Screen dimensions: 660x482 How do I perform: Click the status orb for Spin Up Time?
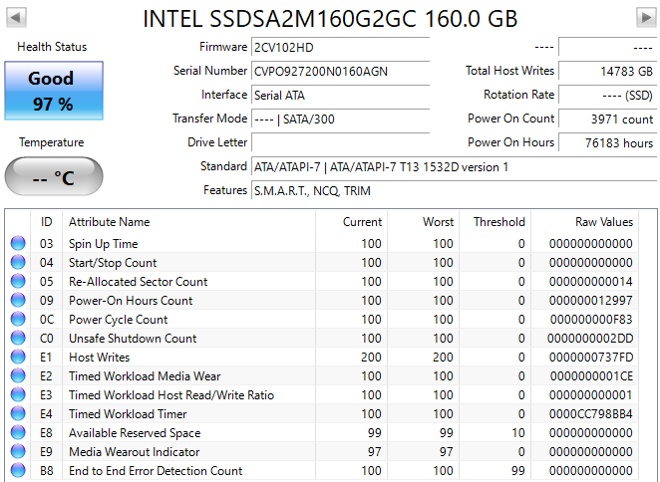click(18, 244)
